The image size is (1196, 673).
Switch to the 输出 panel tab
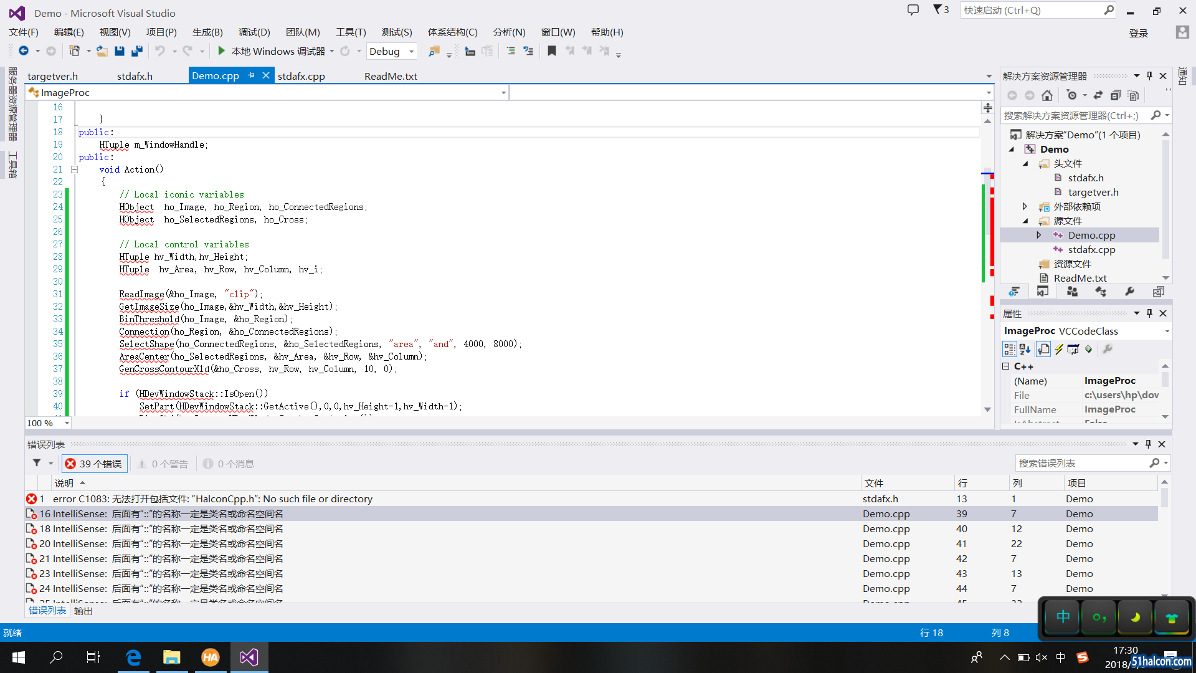[x=83, y=611]
